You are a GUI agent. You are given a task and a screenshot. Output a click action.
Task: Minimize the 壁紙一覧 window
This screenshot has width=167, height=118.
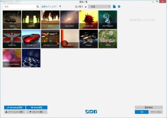point(153,2)
